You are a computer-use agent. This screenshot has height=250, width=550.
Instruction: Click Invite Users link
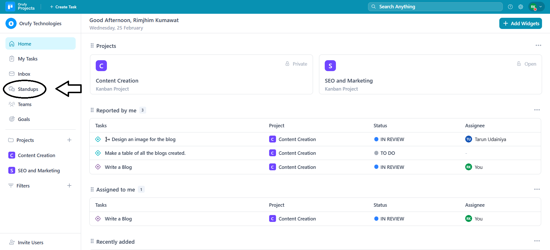point(30,243)
